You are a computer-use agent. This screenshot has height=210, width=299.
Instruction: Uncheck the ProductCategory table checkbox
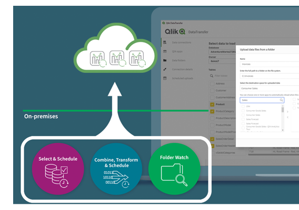(x=212, y=111)
